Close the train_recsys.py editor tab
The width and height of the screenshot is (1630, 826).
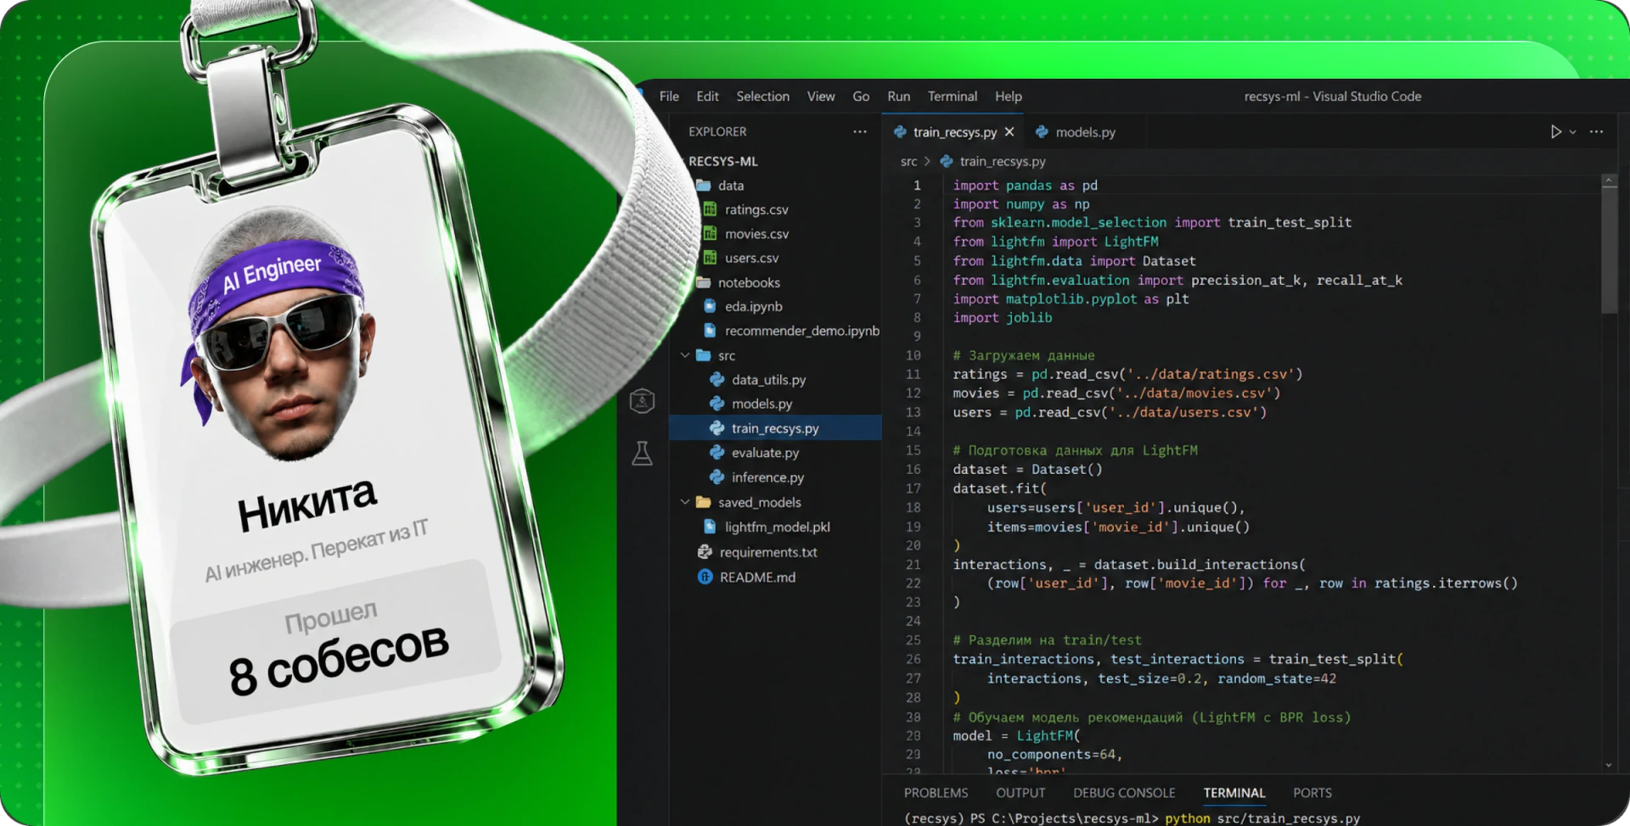pos(1009,132)
